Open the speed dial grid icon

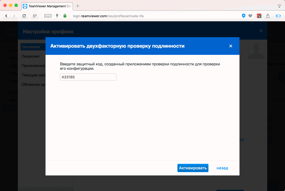35,16
